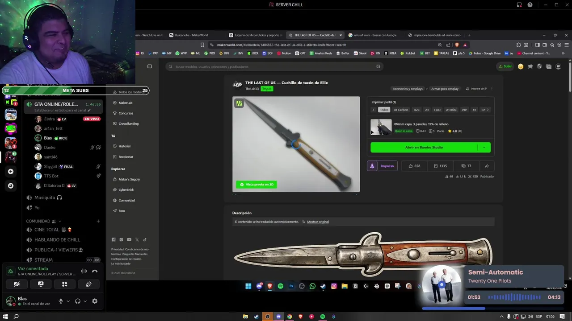
Task: Close the 'THE LAST OF US' browser tab
Action: [x=341, y=35]
